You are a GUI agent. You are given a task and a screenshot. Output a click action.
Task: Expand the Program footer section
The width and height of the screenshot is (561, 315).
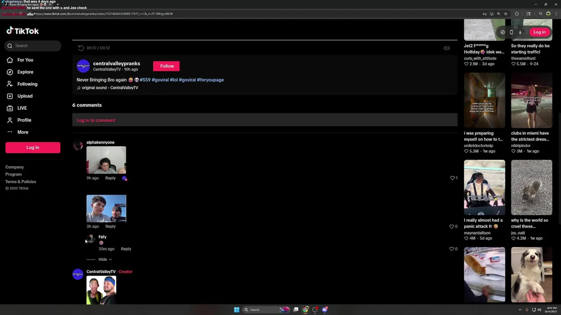click(x=13, y=174)
